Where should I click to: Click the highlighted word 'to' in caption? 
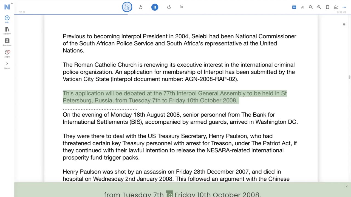pyautogui.click(x=169, y=194)
